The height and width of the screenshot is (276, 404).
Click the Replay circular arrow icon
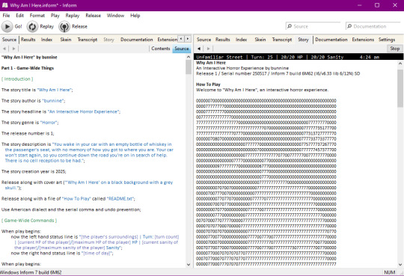click(32, 26)
